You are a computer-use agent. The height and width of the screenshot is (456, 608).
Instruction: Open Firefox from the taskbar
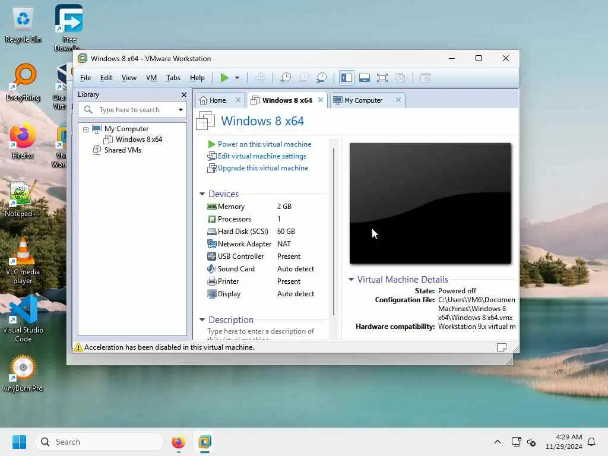coord(178,442)
